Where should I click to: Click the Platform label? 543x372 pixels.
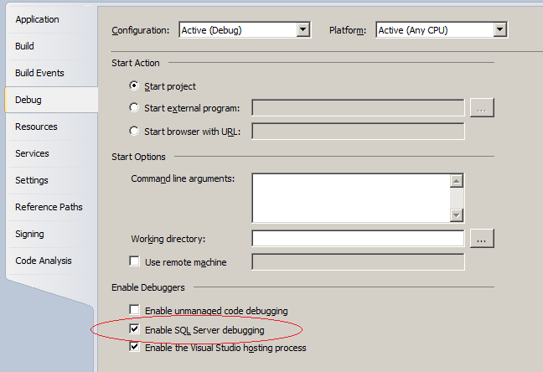[348, 30]
